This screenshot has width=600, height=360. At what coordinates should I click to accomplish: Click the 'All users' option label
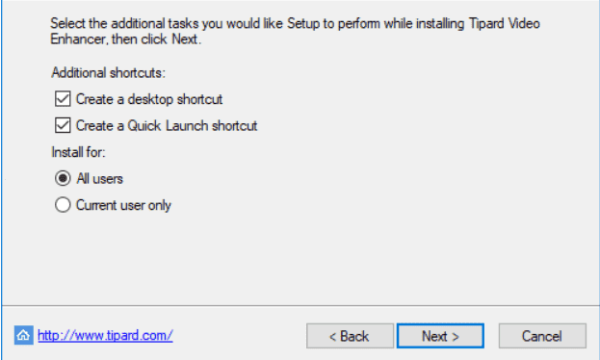[99, 179]
